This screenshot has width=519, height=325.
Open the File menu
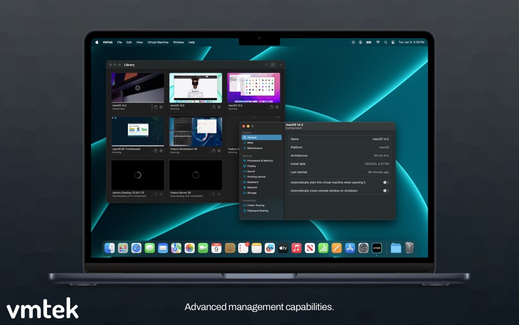pyautogui.click(x=120, y=42)
